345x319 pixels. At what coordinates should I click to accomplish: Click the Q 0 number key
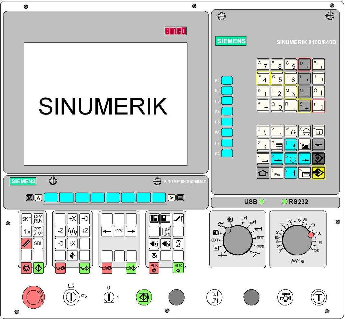coord(277,106)
